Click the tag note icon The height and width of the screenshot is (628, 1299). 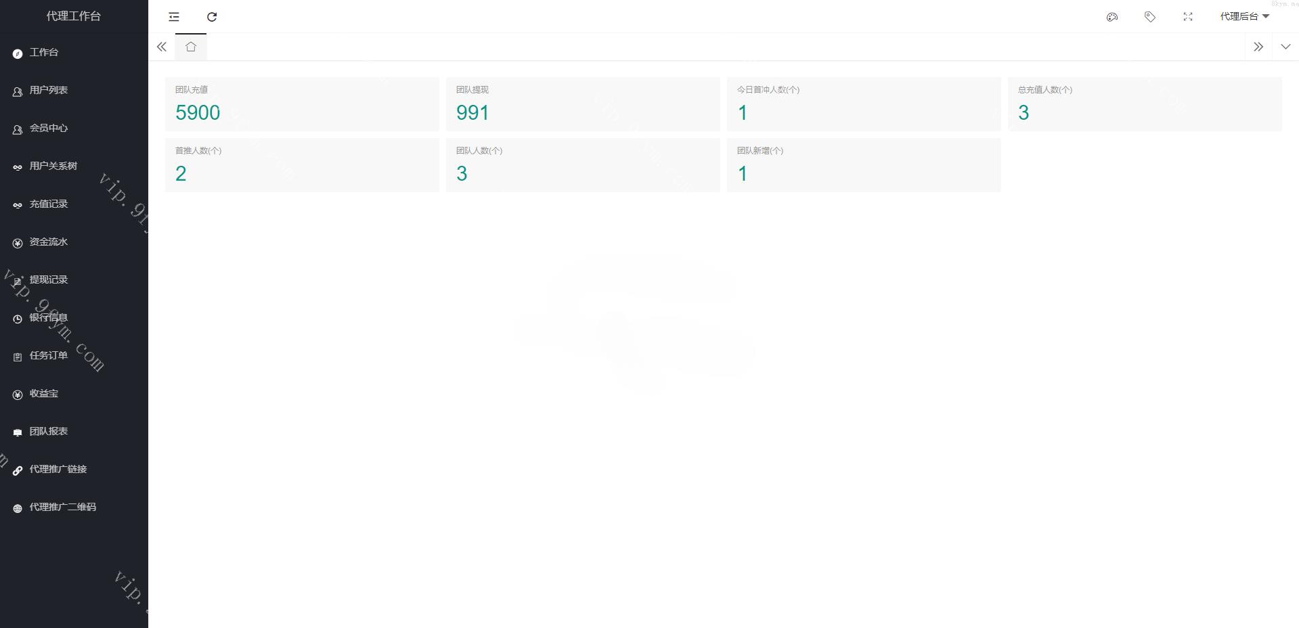pyautogui.click(x=1149, y=17)
